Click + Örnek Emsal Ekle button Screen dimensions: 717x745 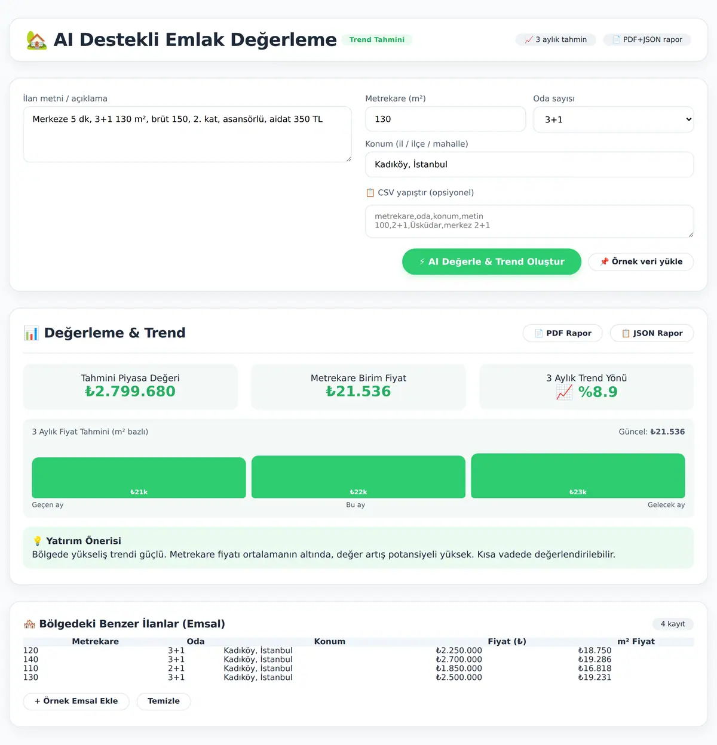point(76,701)
